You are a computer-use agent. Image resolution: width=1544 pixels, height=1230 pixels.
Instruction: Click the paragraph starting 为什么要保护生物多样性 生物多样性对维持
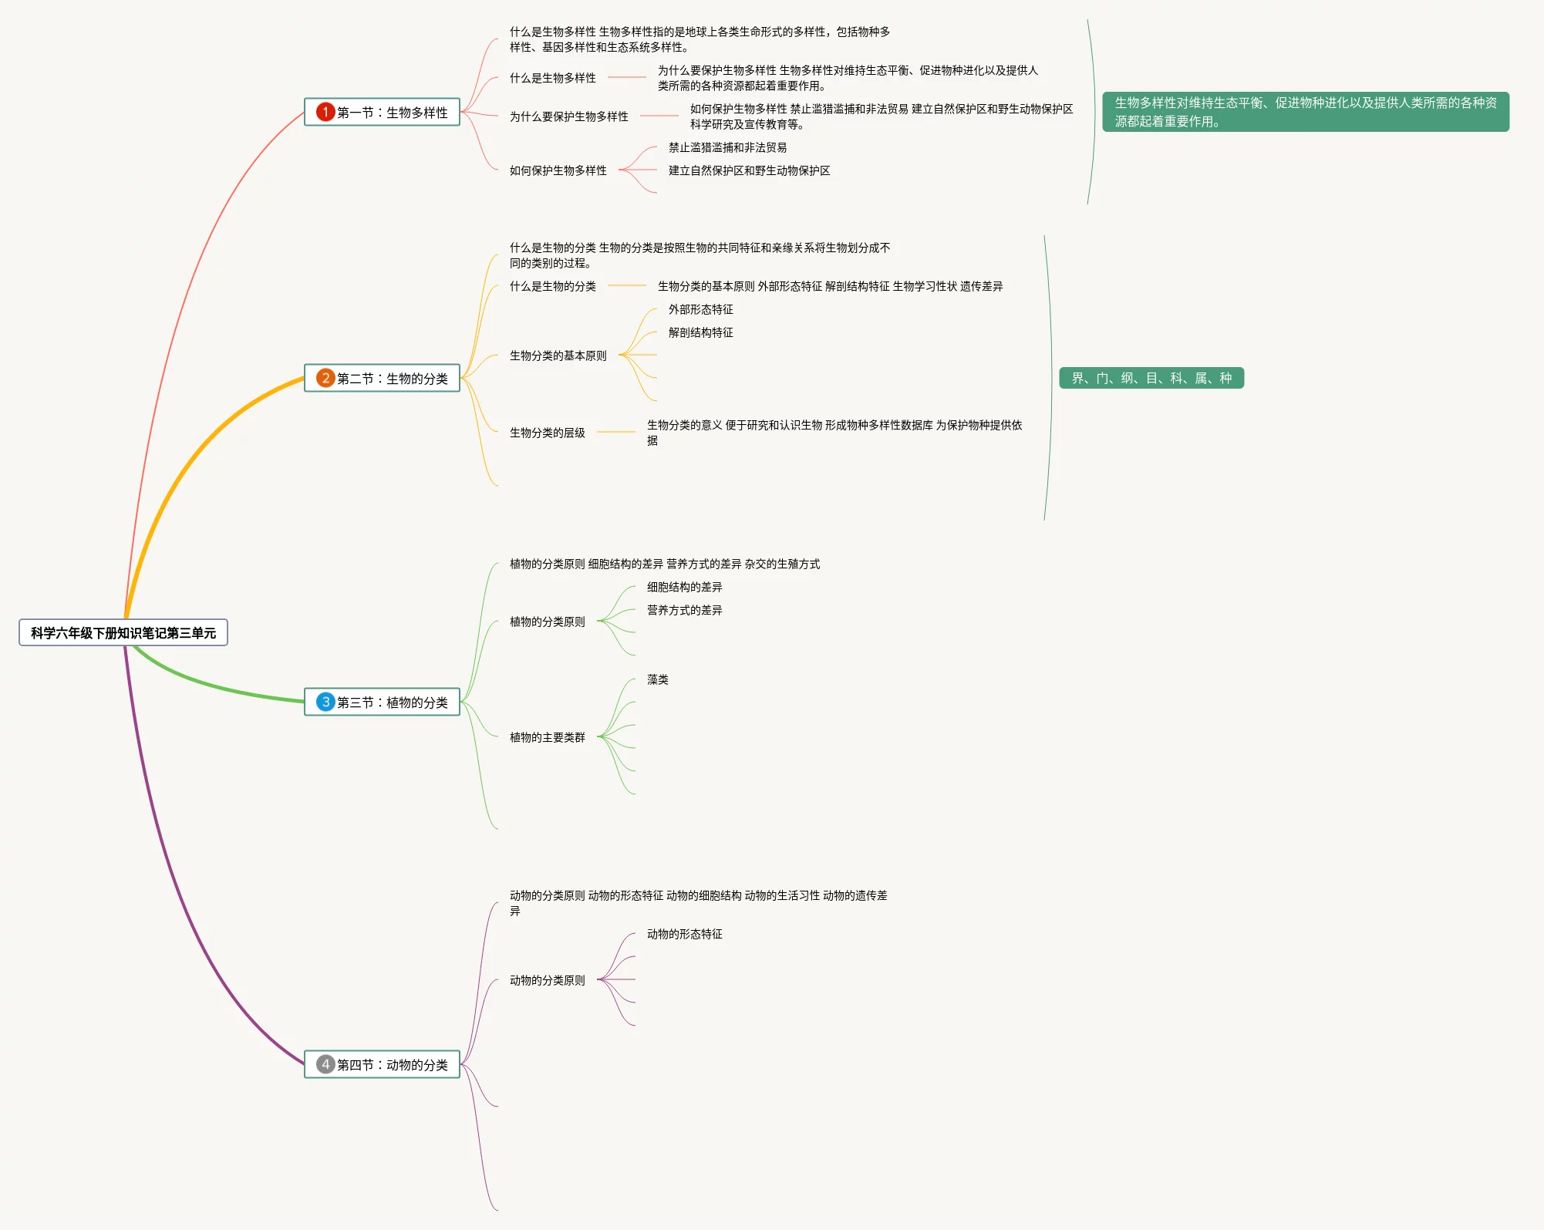pos(848,78)
